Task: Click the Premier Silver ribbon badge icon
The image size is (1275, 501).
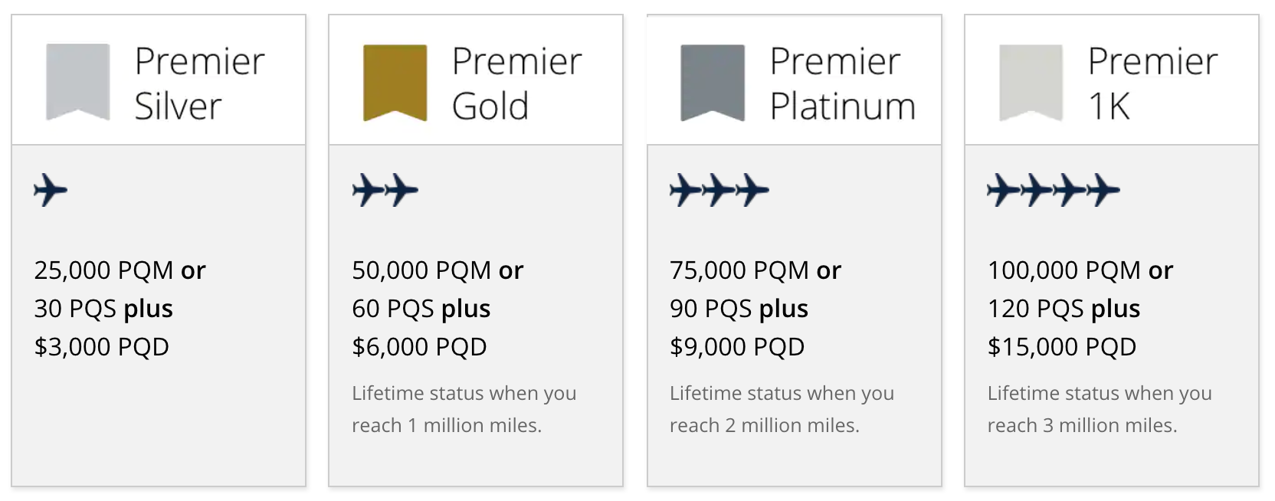Action: click(x=77, y=81)
